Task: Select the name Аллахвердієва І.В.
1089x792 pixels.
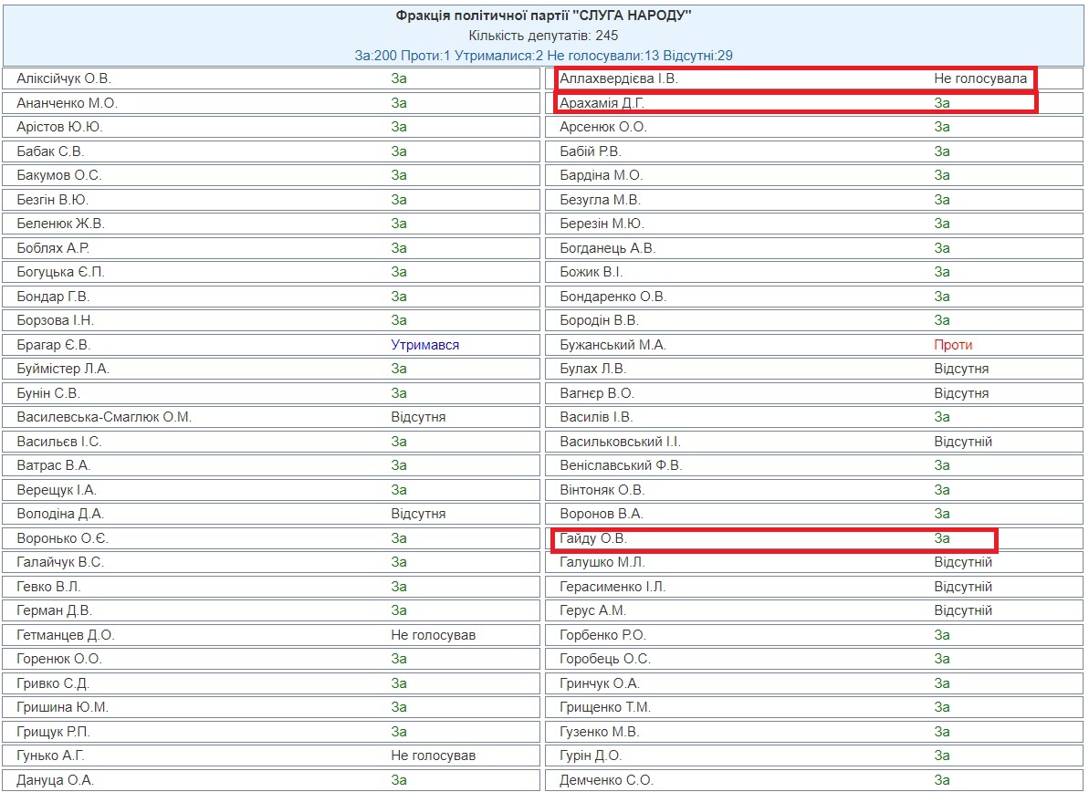Action: point(618,79)
